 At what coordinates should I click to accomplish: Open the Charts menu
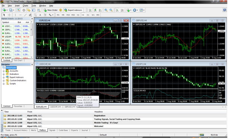(25, 6)
